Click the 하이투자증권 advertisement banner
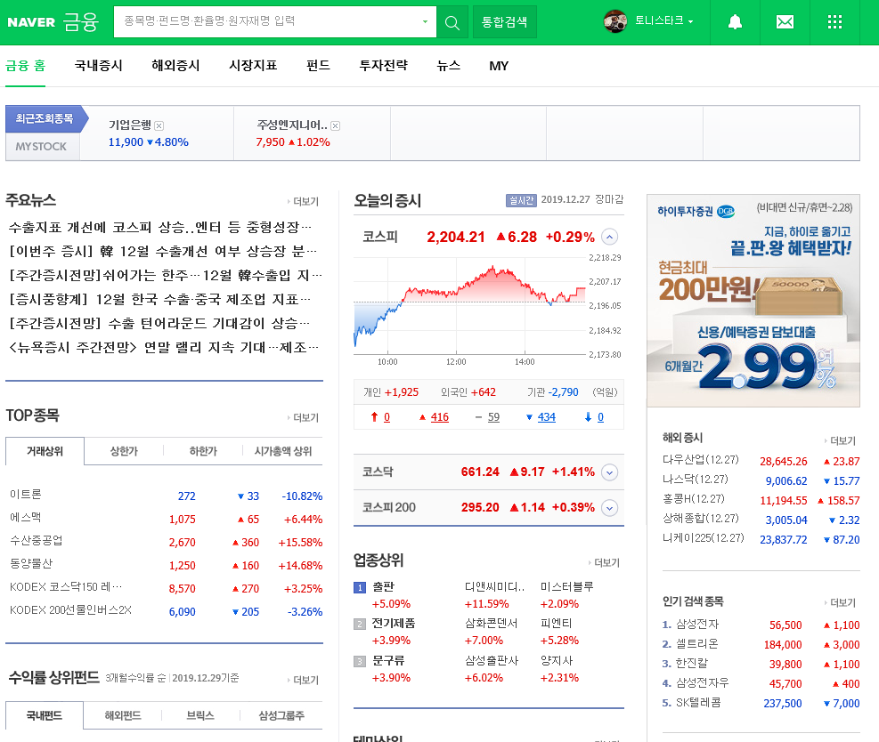This screenshot has height=742, width=879. [753, 301]
